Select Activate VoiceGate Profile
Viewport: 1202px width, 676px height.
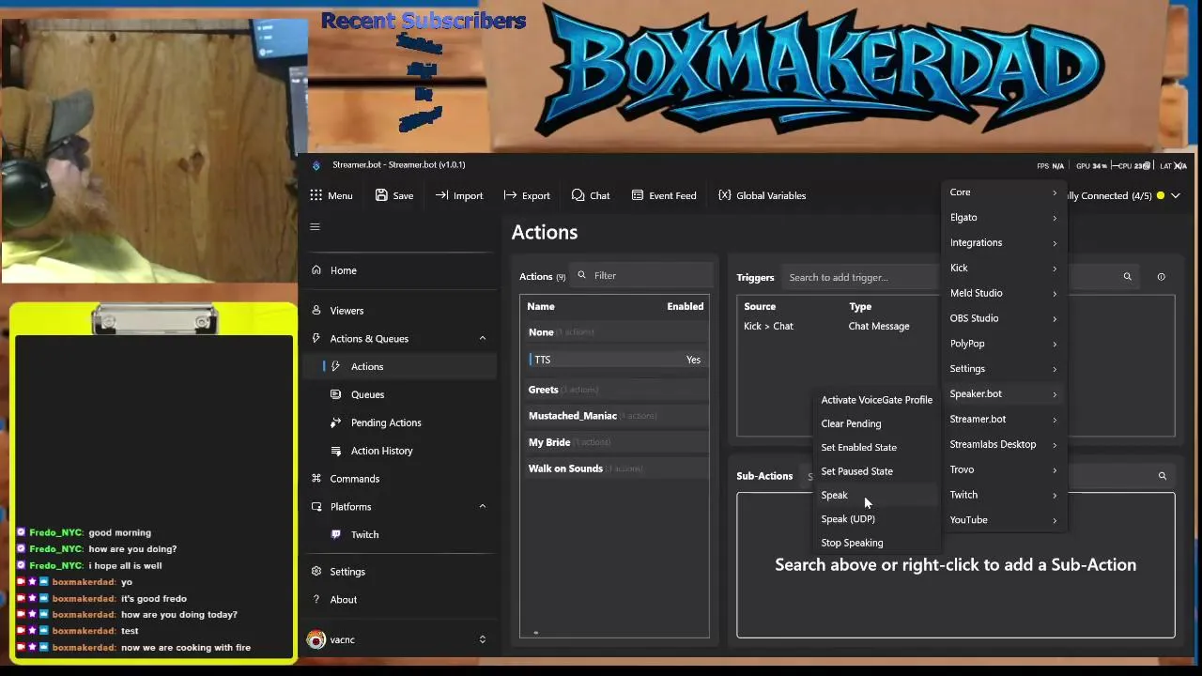(x=876, y=400)
